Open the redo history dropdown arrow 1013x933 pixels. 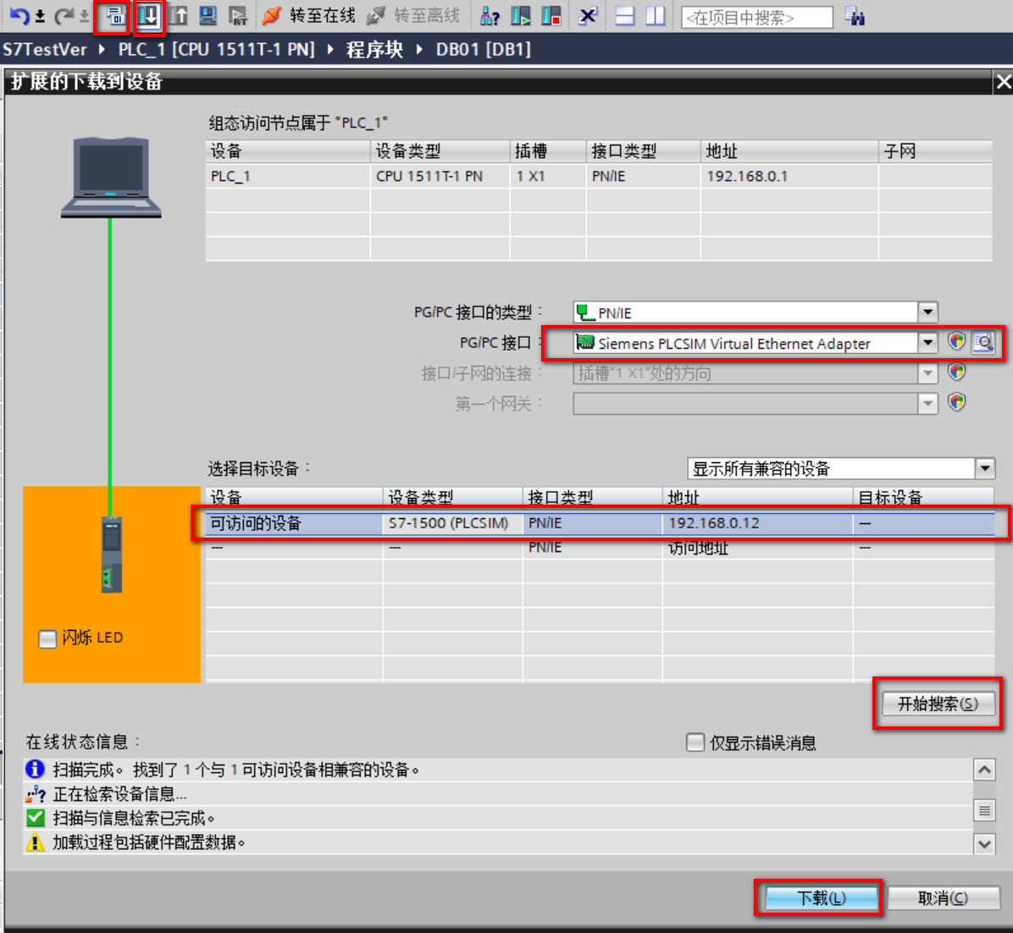(84, 16)
